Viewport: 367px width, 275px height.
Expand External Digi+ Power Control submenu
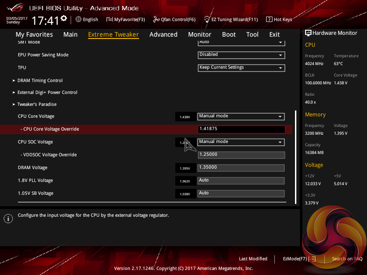(44, 93)
